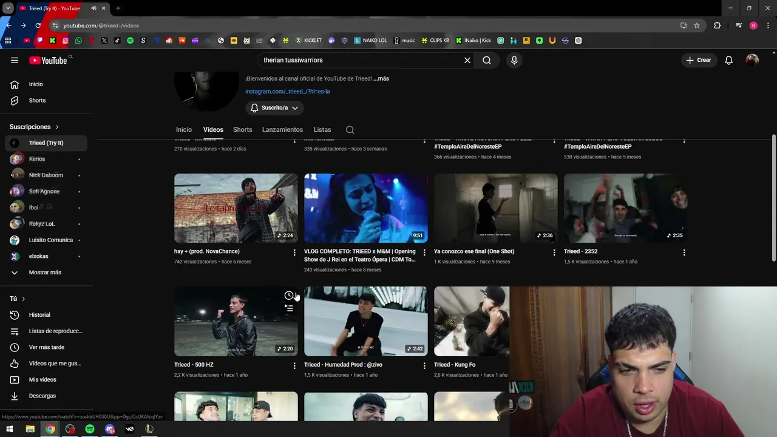
Task: Search within the channel using the magnifier
Action: click(350, 130)
